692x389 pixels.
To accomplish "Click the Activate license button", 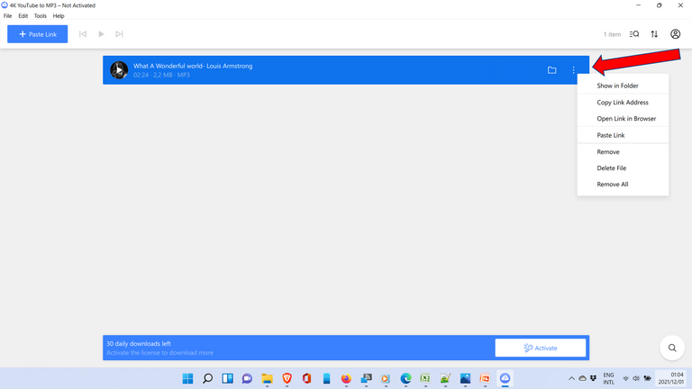I will click(541, 348).
